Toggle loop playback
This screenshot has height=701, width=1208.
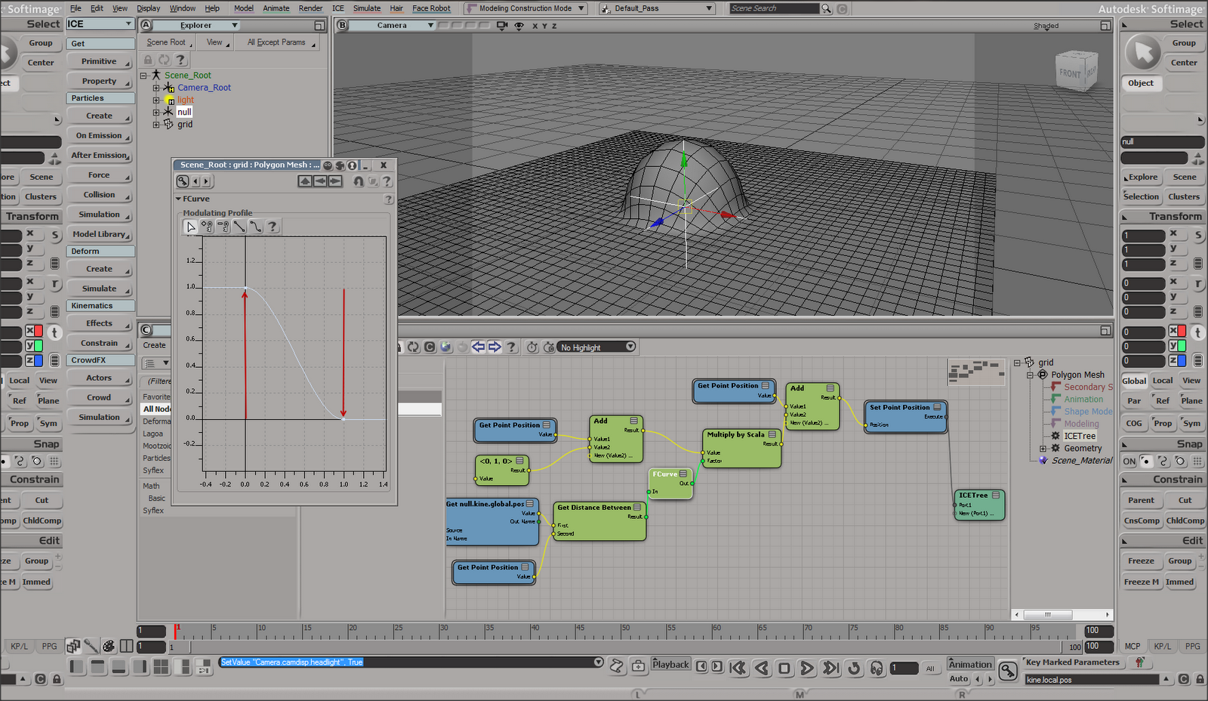(854, 668)
